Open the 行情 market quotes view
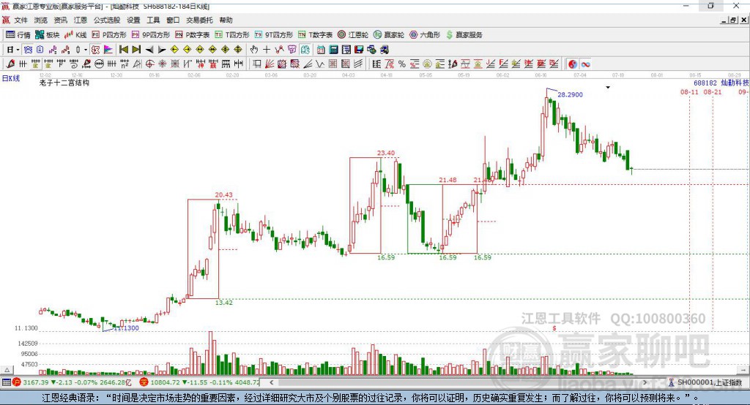The image size is (750, 405). pyautogui.click(x=18, y=35)
